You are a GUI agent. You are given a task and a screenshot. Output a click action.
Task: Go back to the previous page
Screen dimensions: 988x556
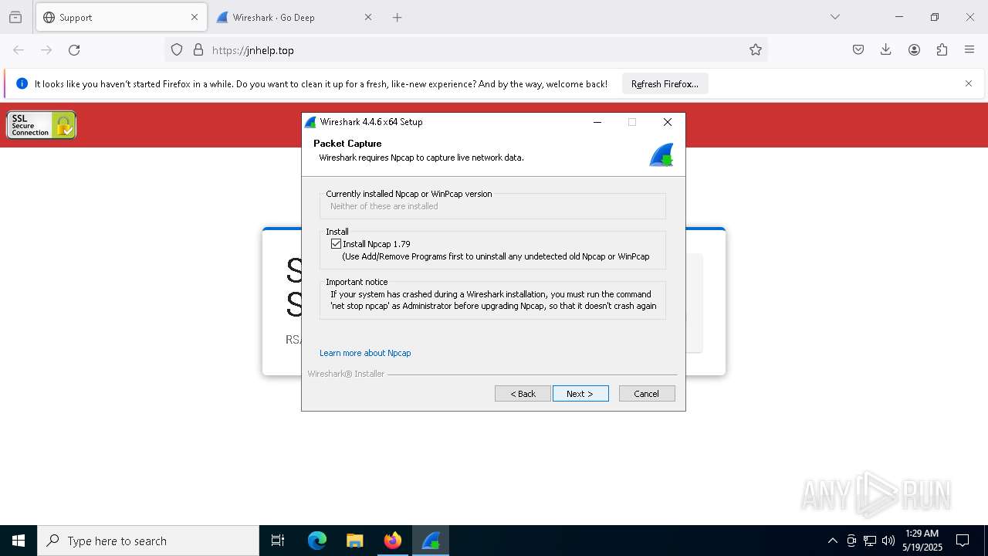pos(19,50)
